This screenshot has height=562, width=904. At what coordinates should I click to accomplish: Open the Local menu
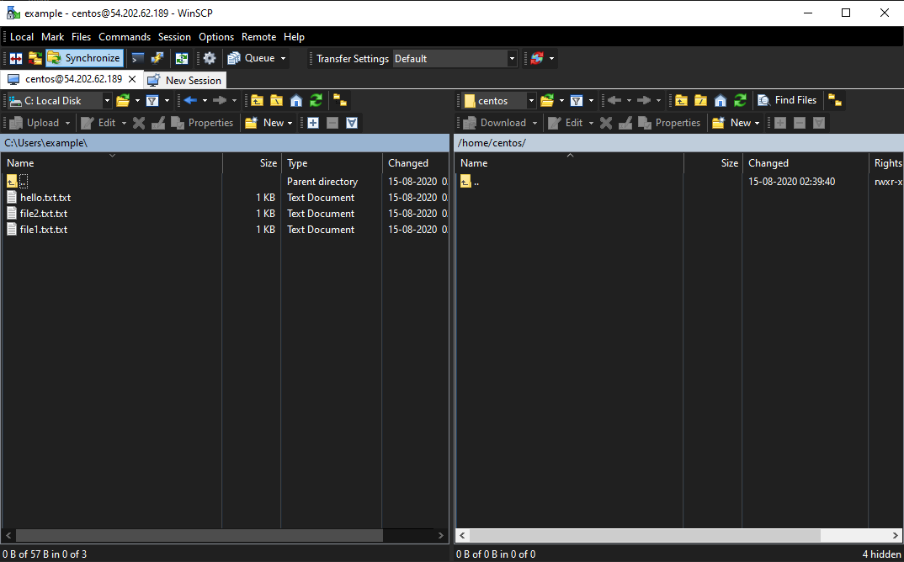tap(22, 37)
